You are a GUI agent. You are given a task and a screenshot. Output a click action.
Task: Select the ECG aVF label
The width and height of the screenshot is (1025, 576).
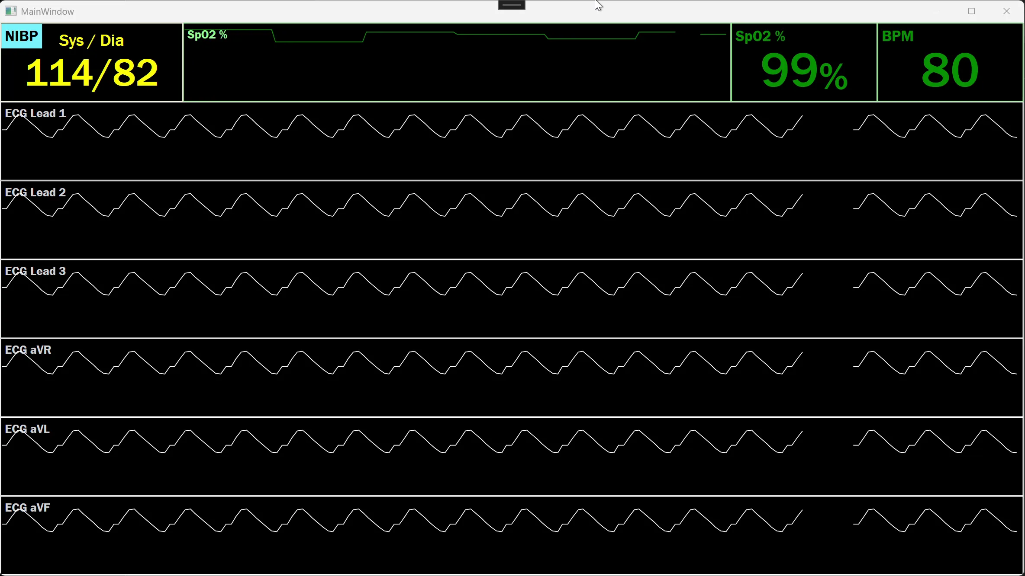pos(27,508)
